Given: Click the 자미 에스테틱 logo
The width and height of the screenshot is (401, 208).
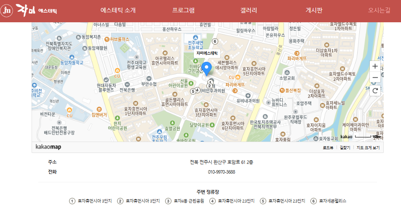Looking at the screenshot, I should (x=29, y=11).
